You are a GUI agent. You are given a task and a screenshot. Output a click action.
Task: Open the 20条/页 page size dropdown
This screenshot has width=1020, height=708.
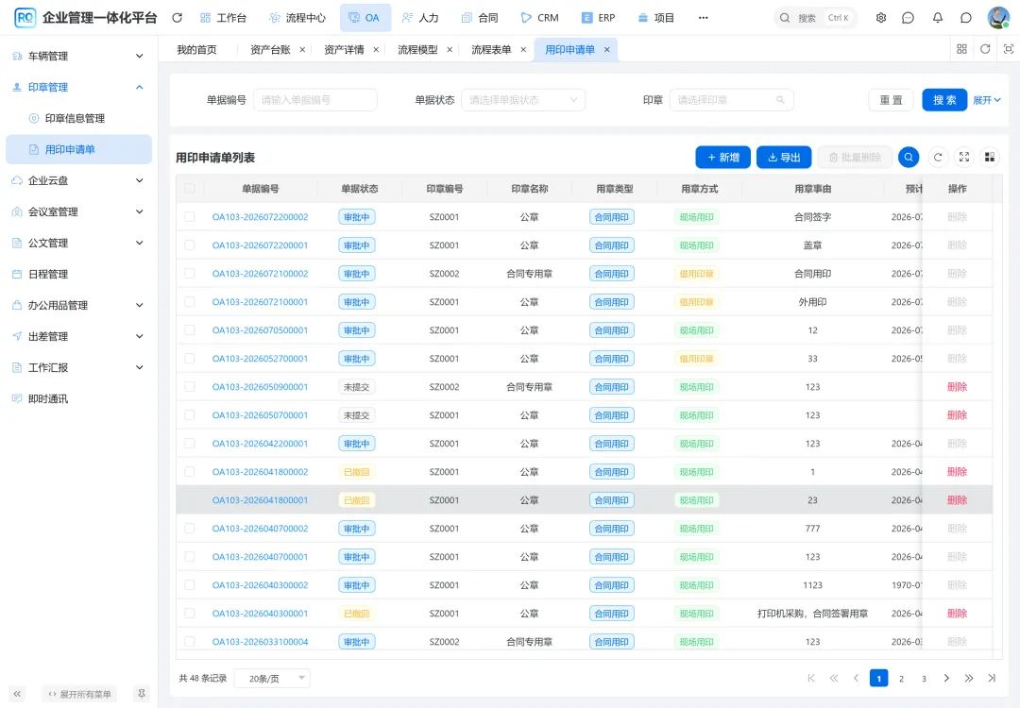click(272, 678)
